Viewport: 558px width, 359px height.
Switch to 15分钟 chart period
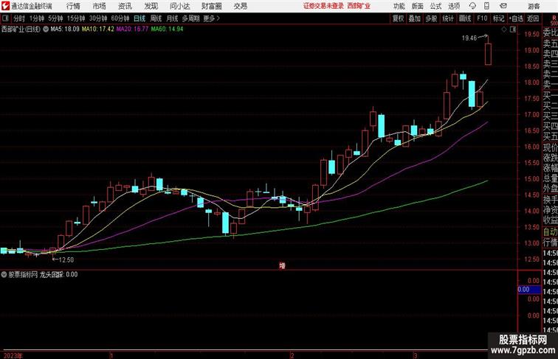76,18
